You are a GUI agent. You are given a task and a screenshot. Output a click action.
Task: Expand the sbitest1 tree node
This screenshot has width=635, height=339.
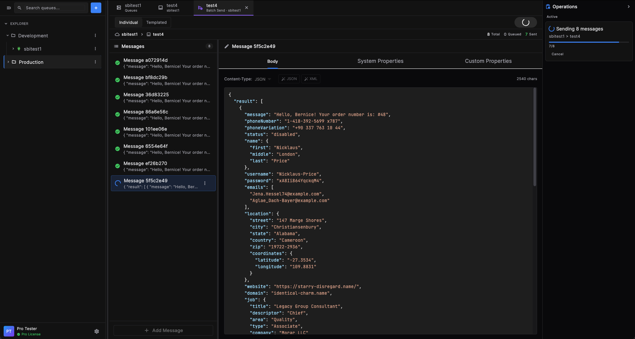pos(13,49)
